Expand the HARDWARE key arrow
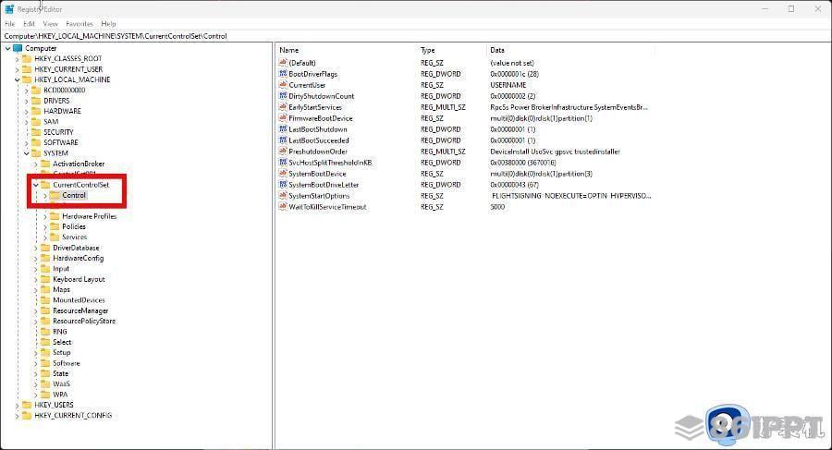 [27, 112]
